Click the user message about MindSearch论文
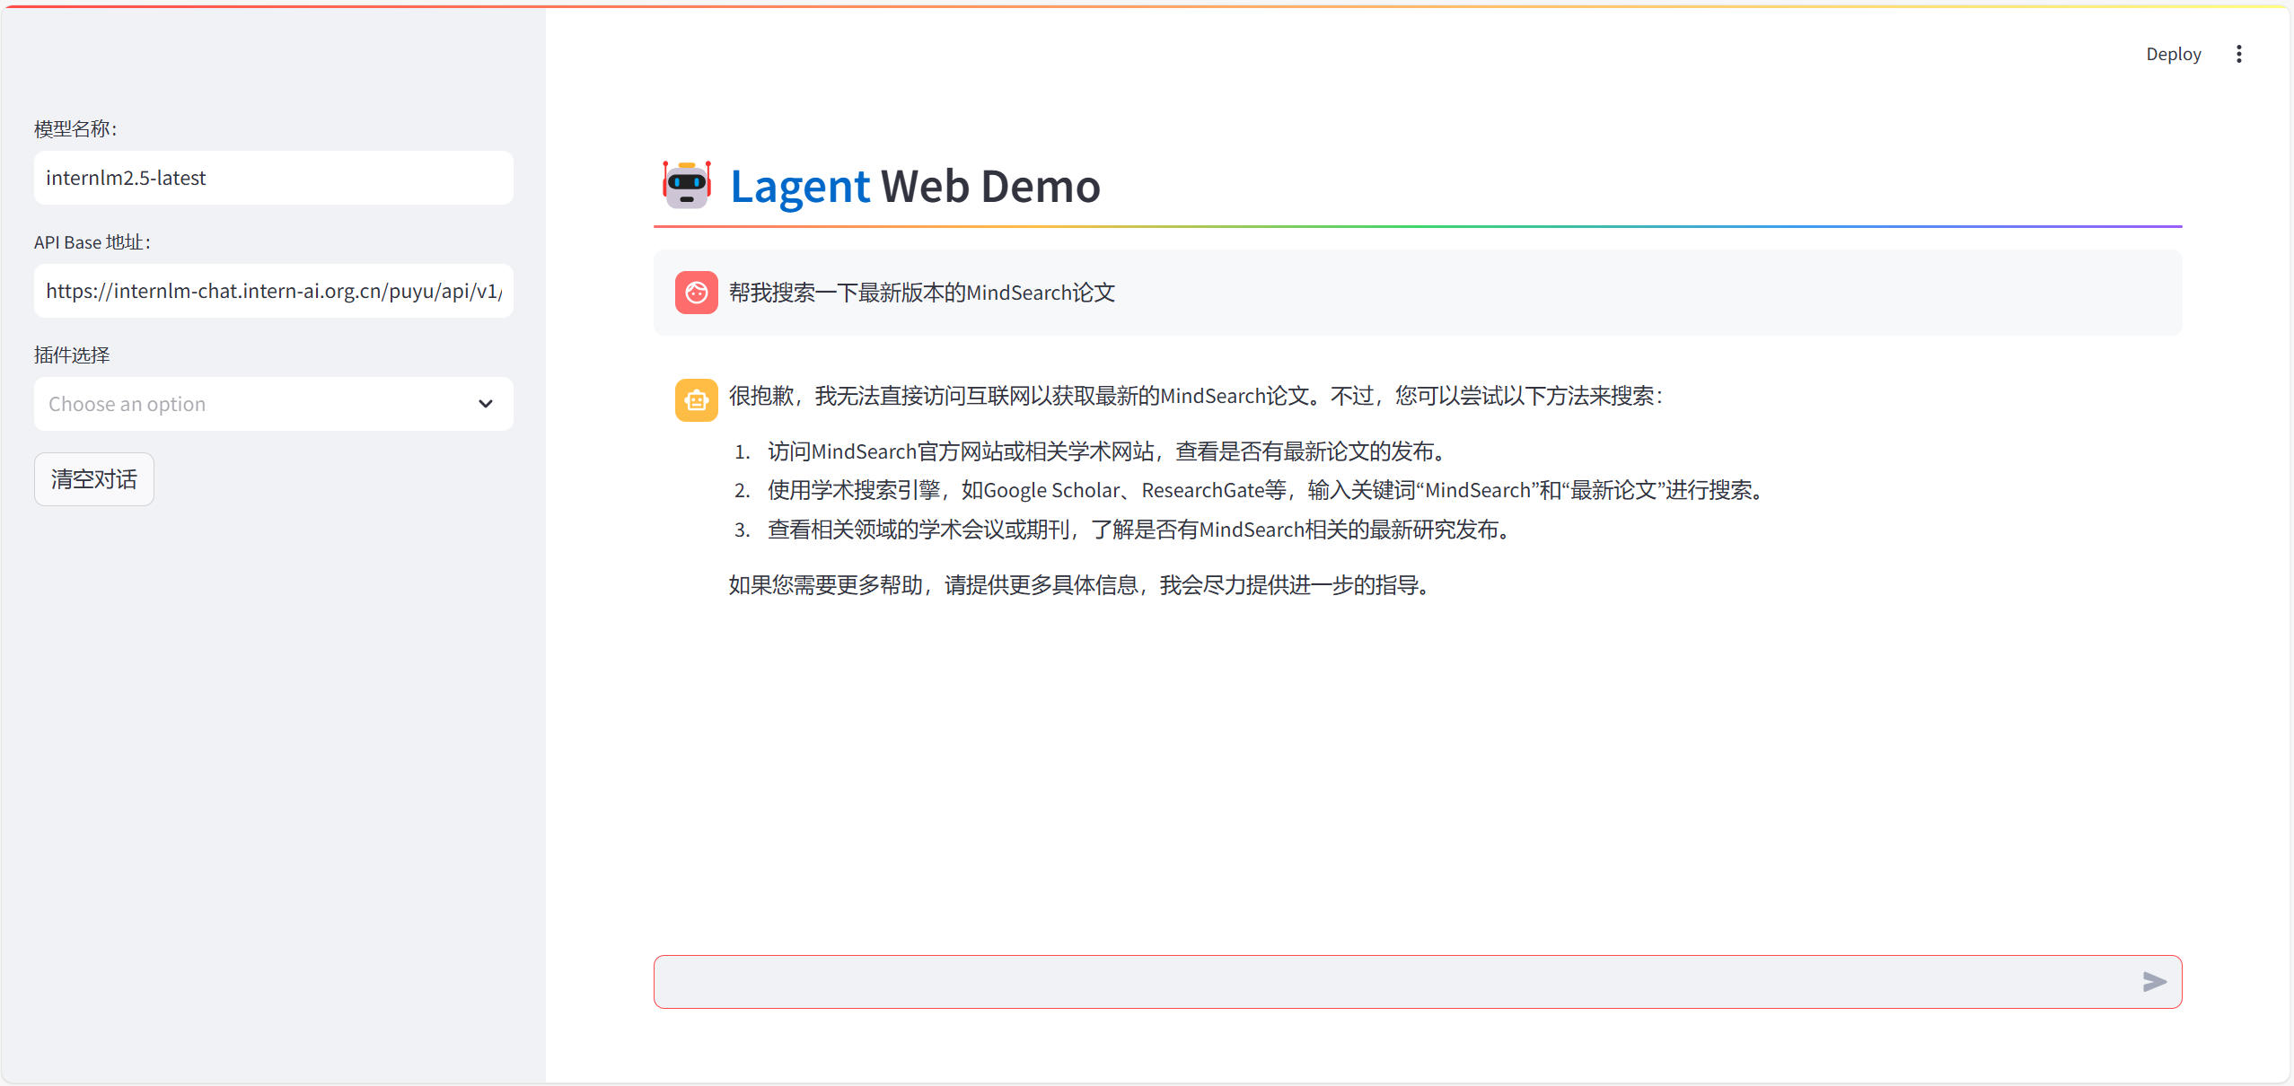Screen dimensions: 2294x1086 921,293
